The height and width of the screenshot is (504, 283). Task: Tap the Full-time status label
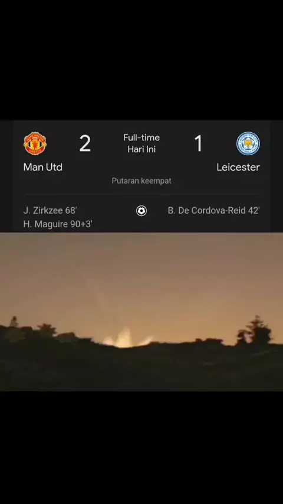[141, 138]
